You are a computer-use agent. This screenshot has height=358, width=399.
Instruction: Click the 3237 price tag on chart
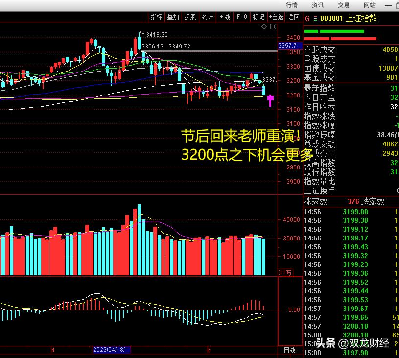pos(269,80)
